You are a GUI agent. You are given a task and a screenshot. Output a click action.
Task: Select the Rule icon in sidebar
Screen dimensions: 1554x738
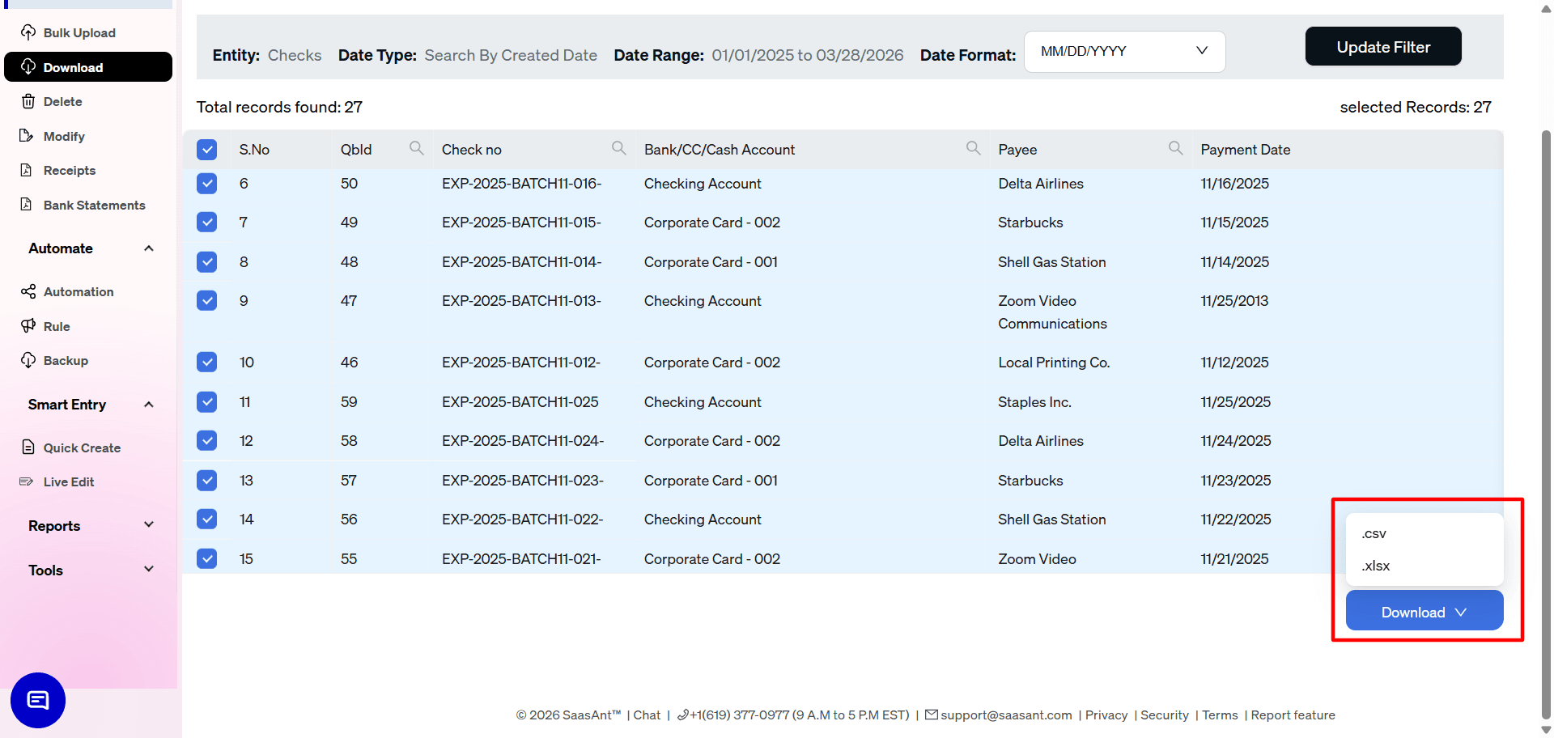(28, 326)
